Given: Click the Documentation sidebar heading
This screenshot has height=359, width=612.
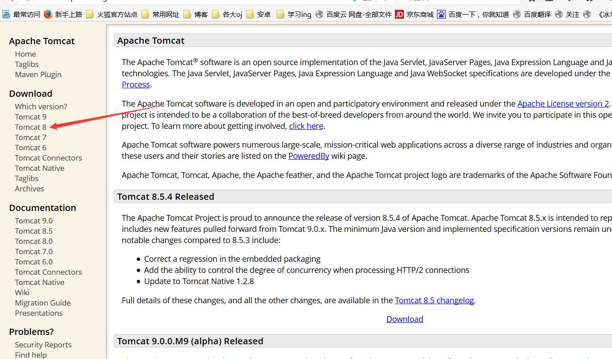Looking at the screenshot, I should (42, 208).
